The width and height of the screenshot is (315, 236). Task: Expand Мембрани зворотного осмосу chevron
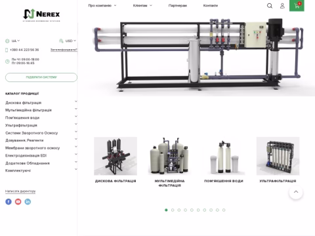point(76,147)
